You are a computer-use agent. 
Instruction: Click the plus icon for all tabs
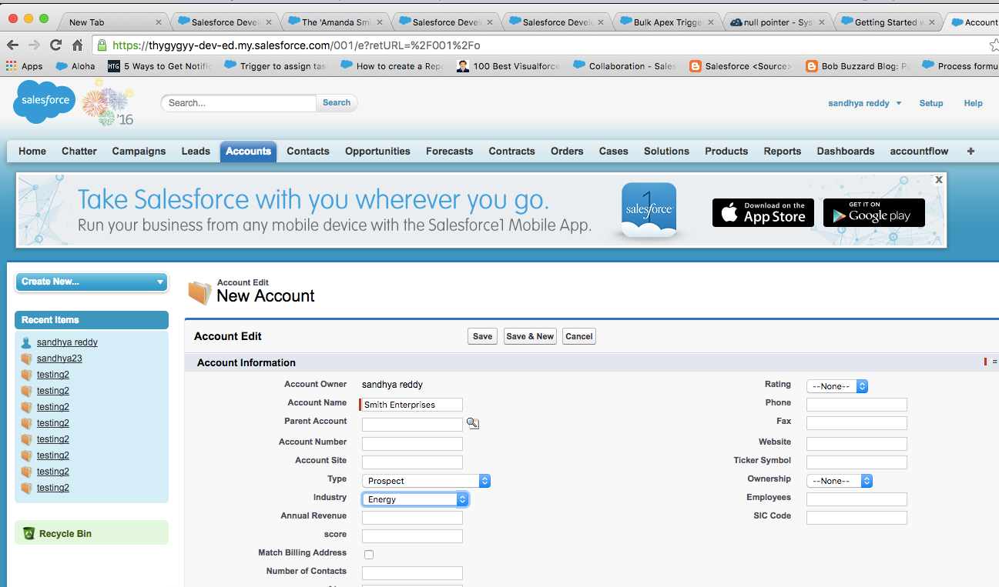pyautogui.click(x=971, y=152)
